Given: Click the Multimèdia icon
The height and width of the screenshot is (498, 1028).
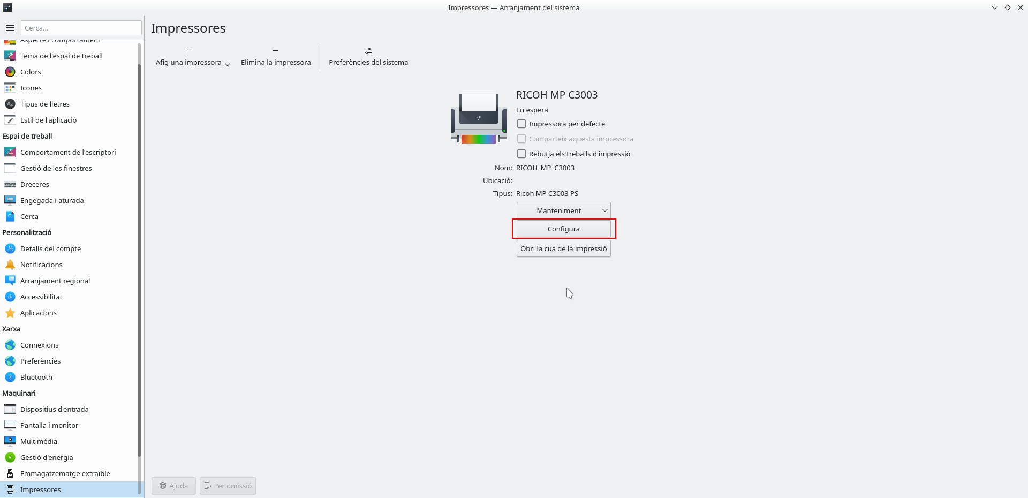Looking at the screenshot, I should (x=10, y=441).
